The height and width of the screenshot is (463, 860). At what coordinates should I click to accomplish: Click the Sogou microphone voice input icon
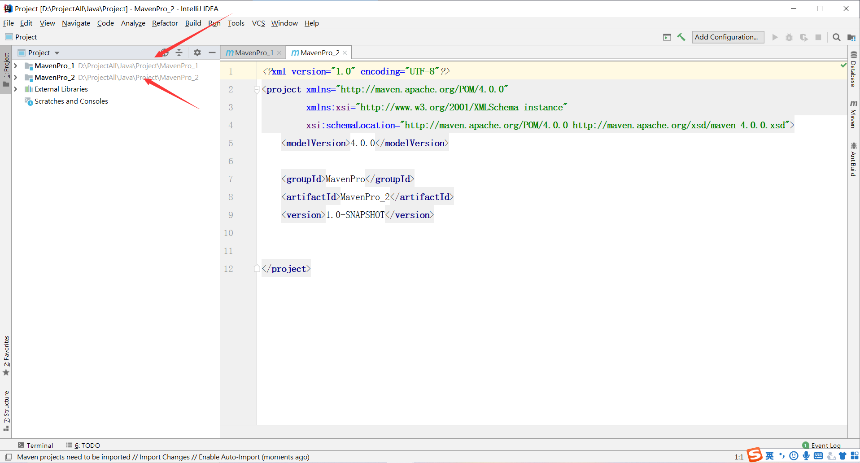(x=806, y=456)
